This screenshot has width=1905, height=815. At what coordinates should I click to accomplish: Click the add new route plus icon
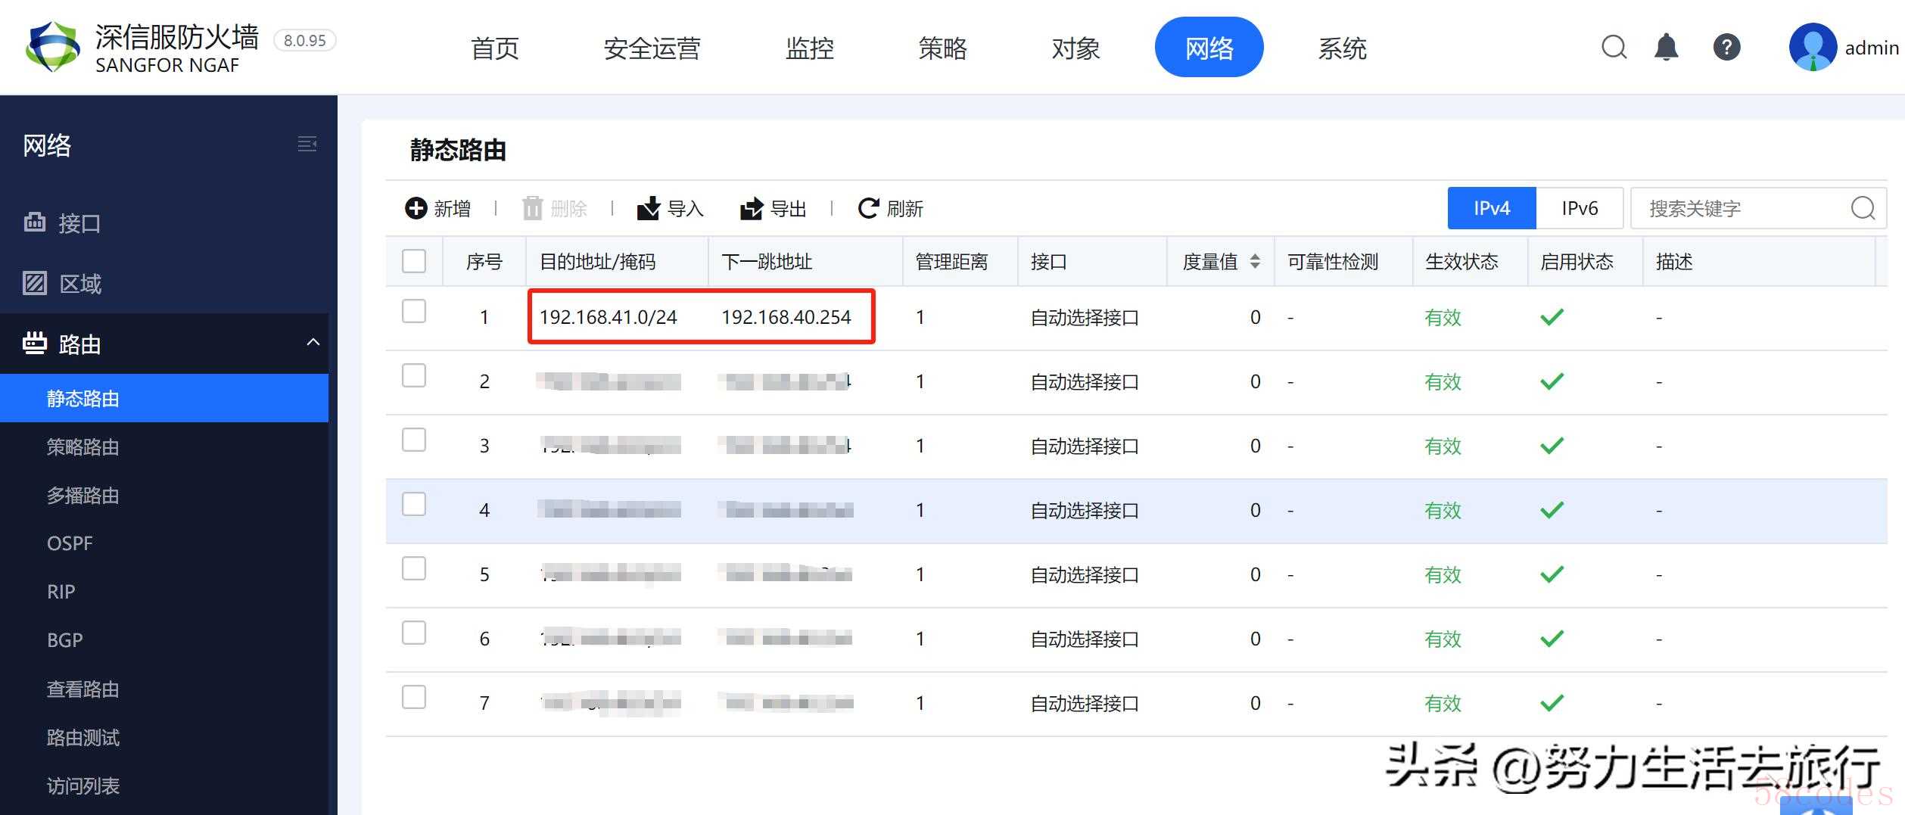(x=416, y=208)
